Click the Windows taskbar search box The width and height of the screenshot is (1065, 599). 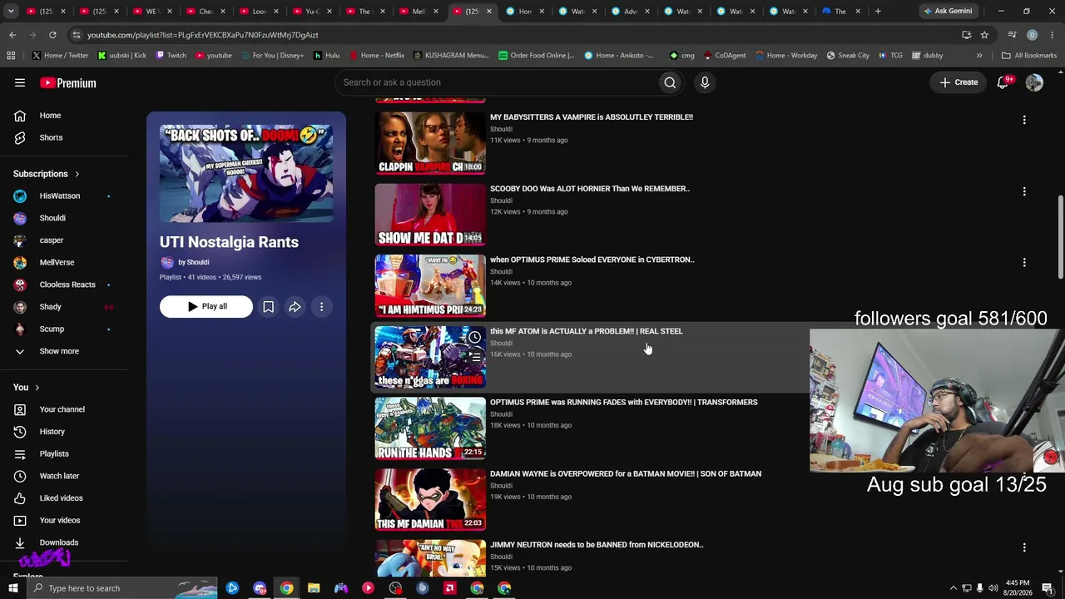click(121, 588)
